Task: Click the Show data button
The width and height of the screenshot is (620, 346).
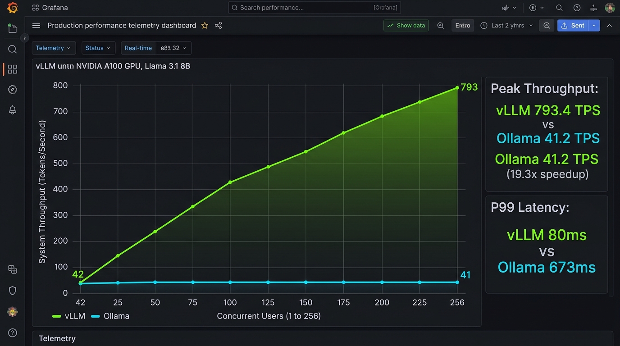Action: coord(406,26)
